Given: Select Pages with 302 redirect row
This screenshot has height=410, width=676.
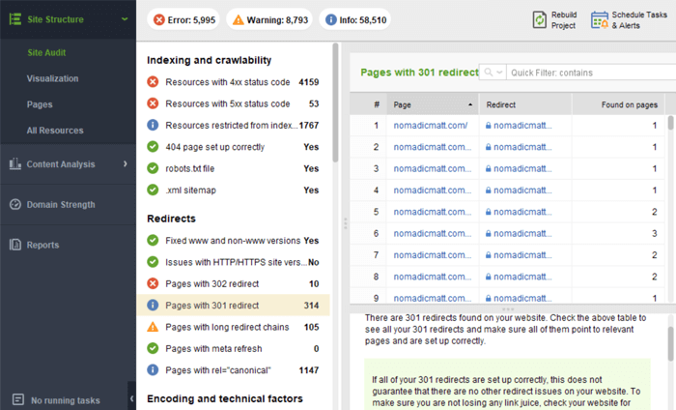Looking at the screenshot, I should pos(234,283).
